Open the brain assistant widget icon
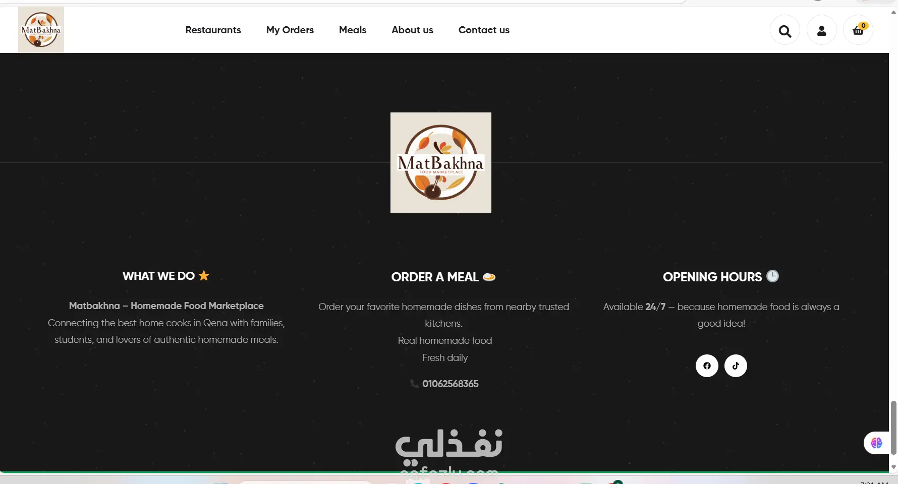Image resolution: width=898 pixels, height=484 pixels. (x=876, y=443)
